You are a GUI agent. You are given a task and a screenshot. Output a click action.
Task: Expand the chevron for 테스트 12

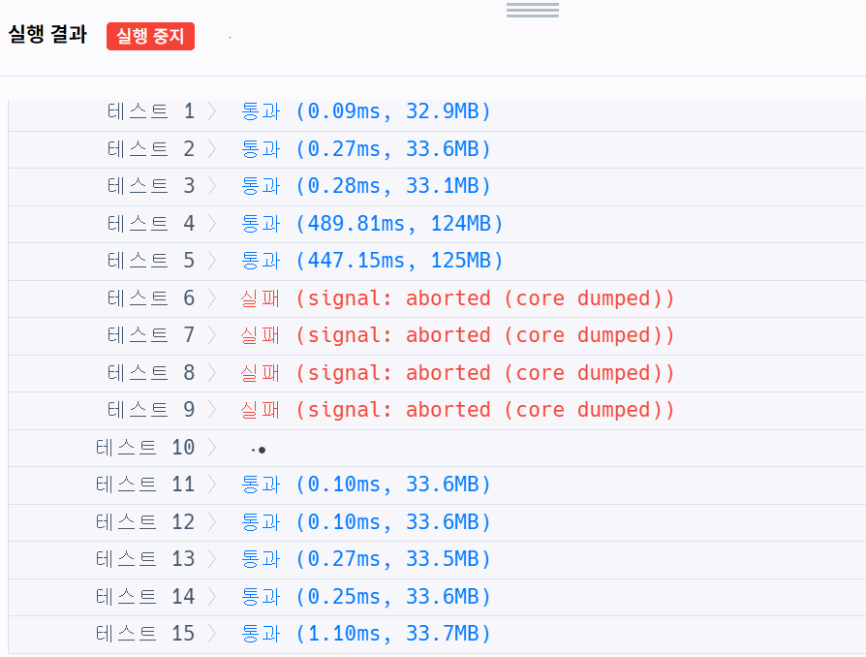[x=212, y=522]
